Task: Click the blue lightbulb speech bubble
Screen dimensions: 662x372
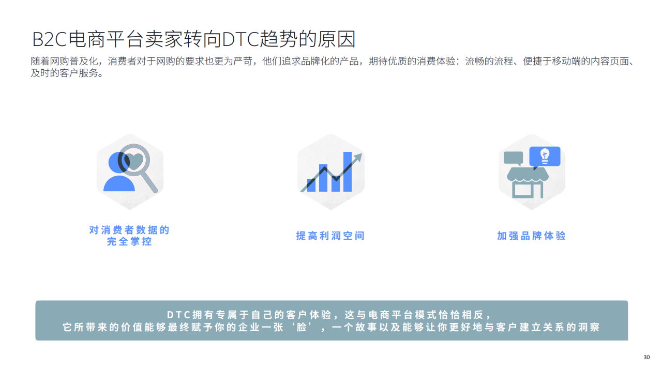Action: [545, 156]
